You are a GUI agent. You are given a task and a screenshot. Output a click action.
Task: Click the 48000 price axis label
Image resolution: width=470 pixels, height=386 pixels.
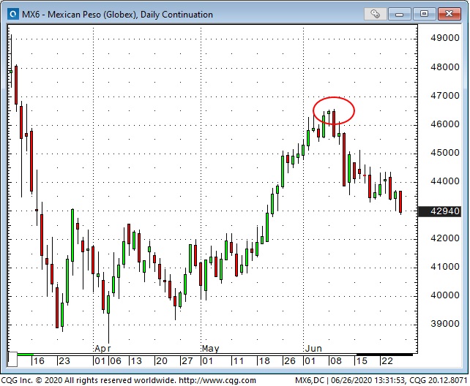(x=445, y=67)
